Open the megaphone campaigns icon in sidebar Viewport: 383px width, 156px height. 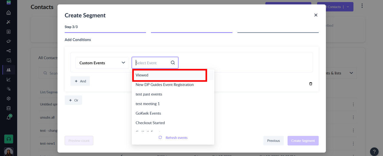click(x=9, y=41)
